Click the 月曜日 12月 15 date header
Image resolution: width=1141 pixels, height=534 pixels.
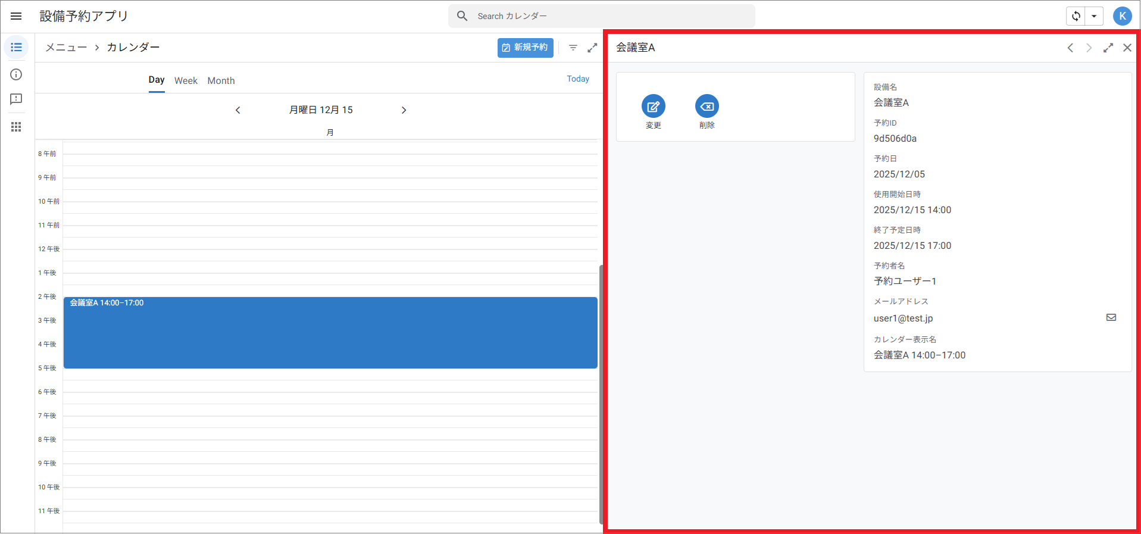pos(321,110)
